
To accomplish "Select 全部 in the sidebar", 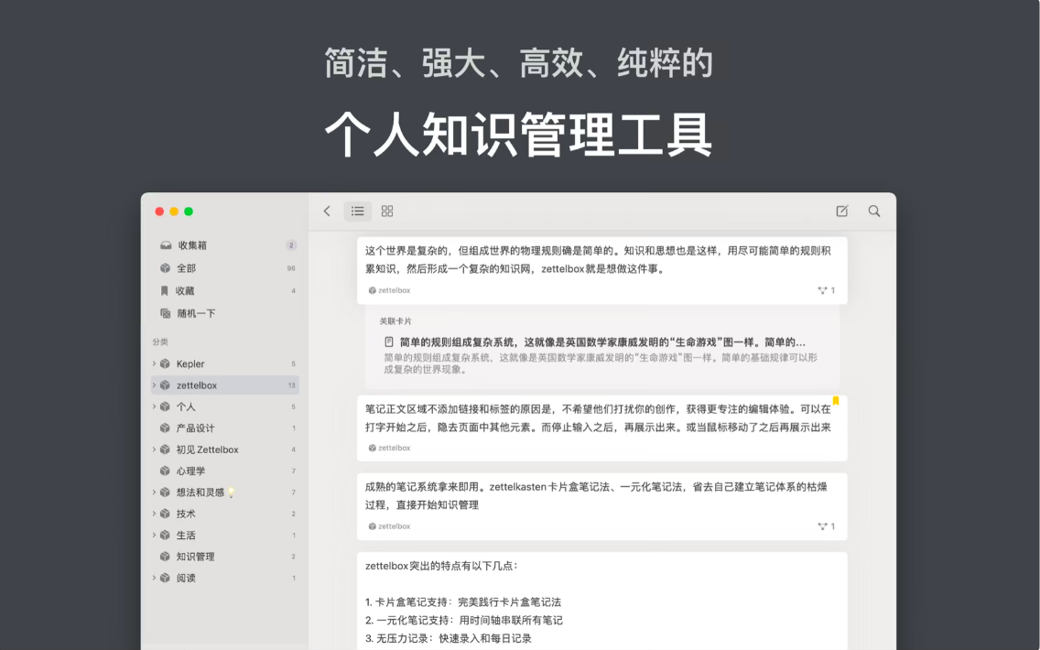I will 186,268.
